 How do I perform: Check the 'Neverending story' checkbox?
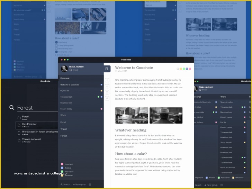[56, 48]
